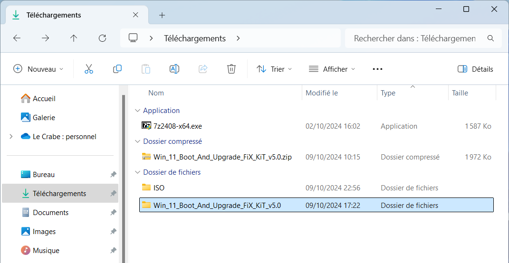Click the date 09/10/2024 22:56
Viewport: 509px width, 263px height.
pyautogui.click(x=333, y=188)
